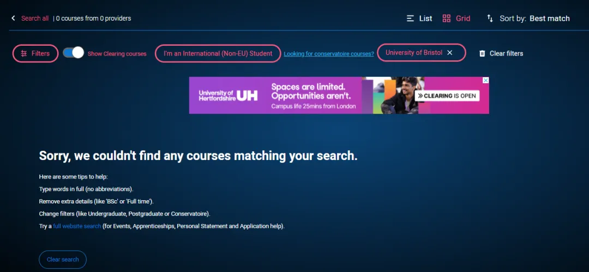Select the Grid view squares icon
The width and height of the screenshot is (589, 272).
447,18
